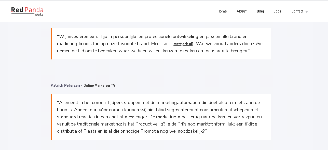Click the Patrick Petersen author name
This screenshot has width=328, height=150.
(x=65, y=85)
